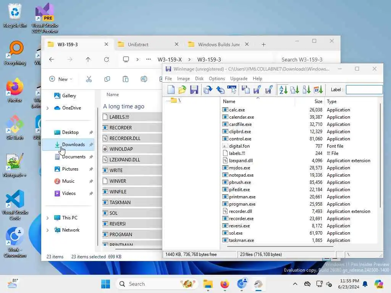Sort files by name with A-Z icon
Screen dimensions: 391x293
283,90
